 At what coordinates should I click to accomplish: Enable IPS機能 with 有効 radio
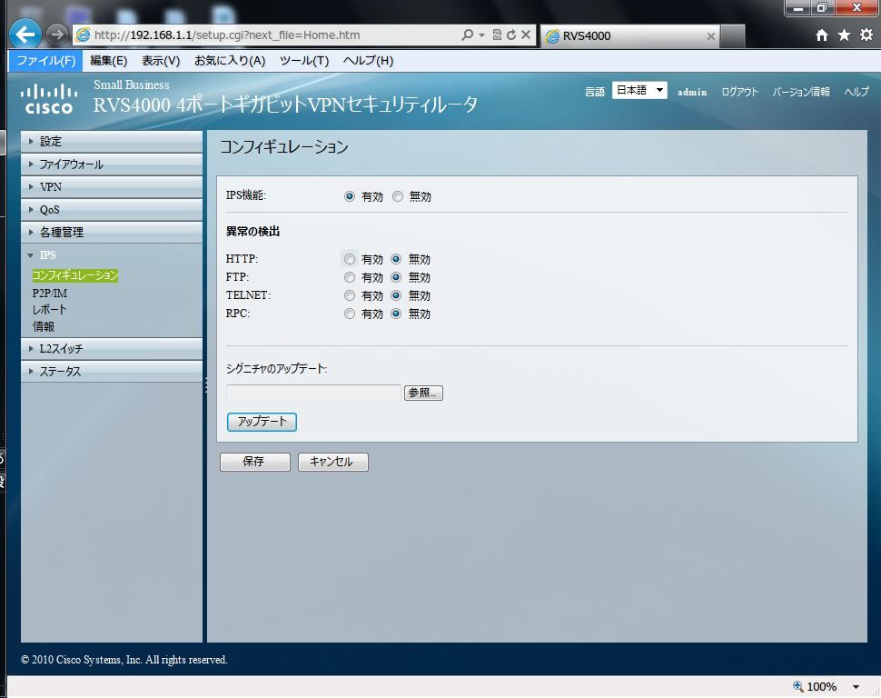(x=350, y=196)
